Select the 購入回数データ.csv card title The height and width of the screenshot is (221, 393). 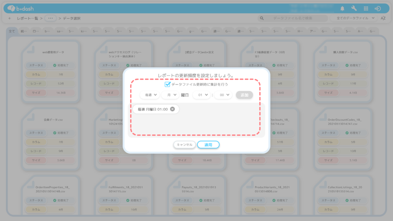(x=345, y=52)
